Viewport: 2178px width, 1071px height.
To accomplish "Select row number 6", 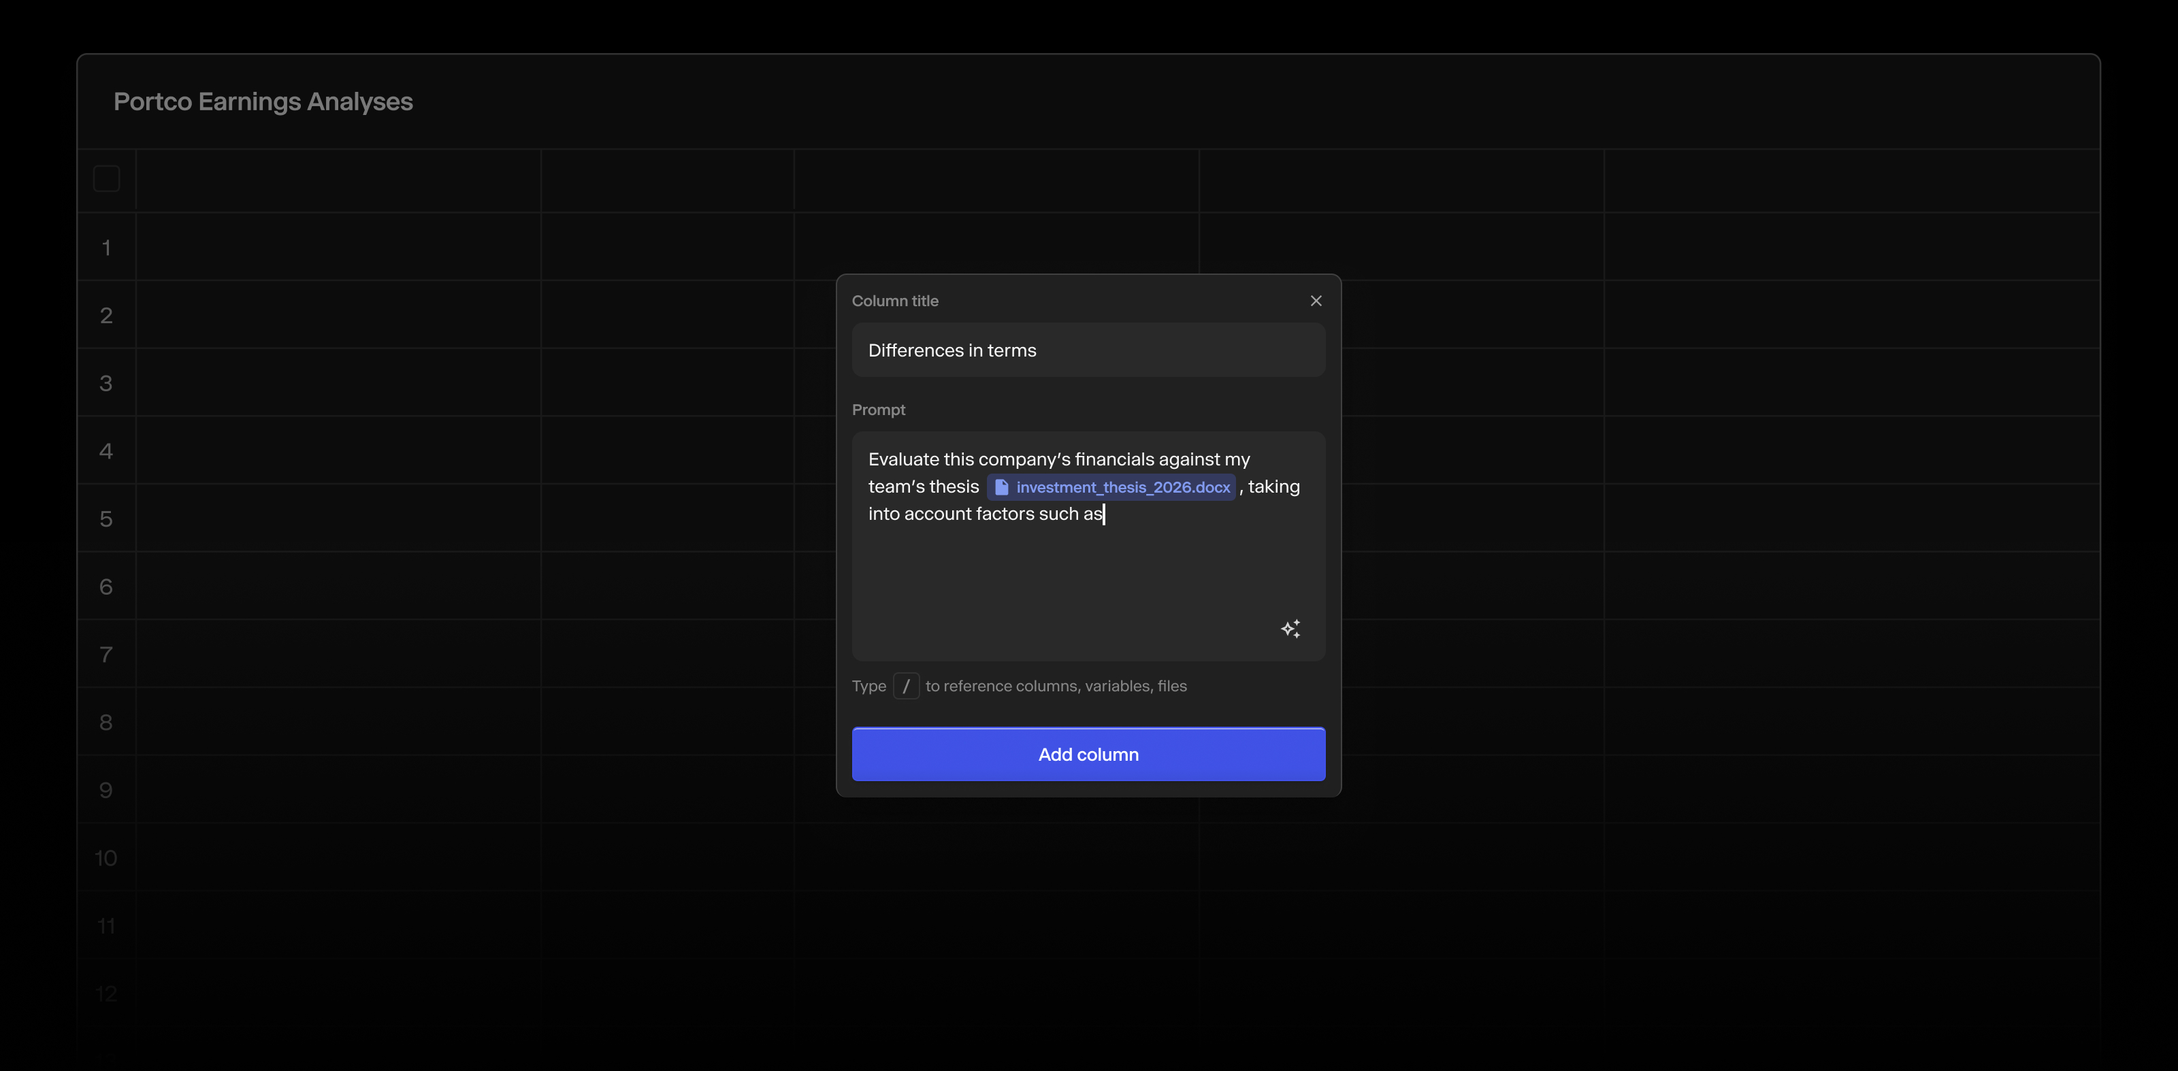I will click(105, 587).
